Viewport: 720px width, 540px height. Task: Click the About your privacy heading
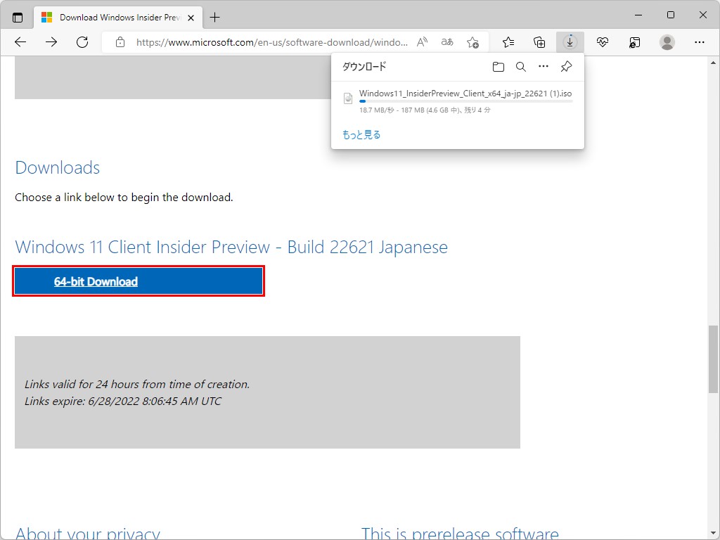point(88,533)
